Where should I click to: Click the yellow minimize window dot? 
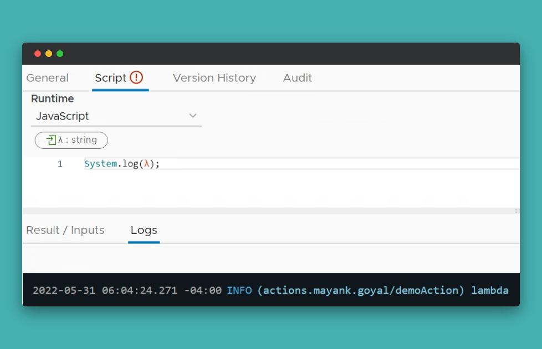click(x=49, y=54)
